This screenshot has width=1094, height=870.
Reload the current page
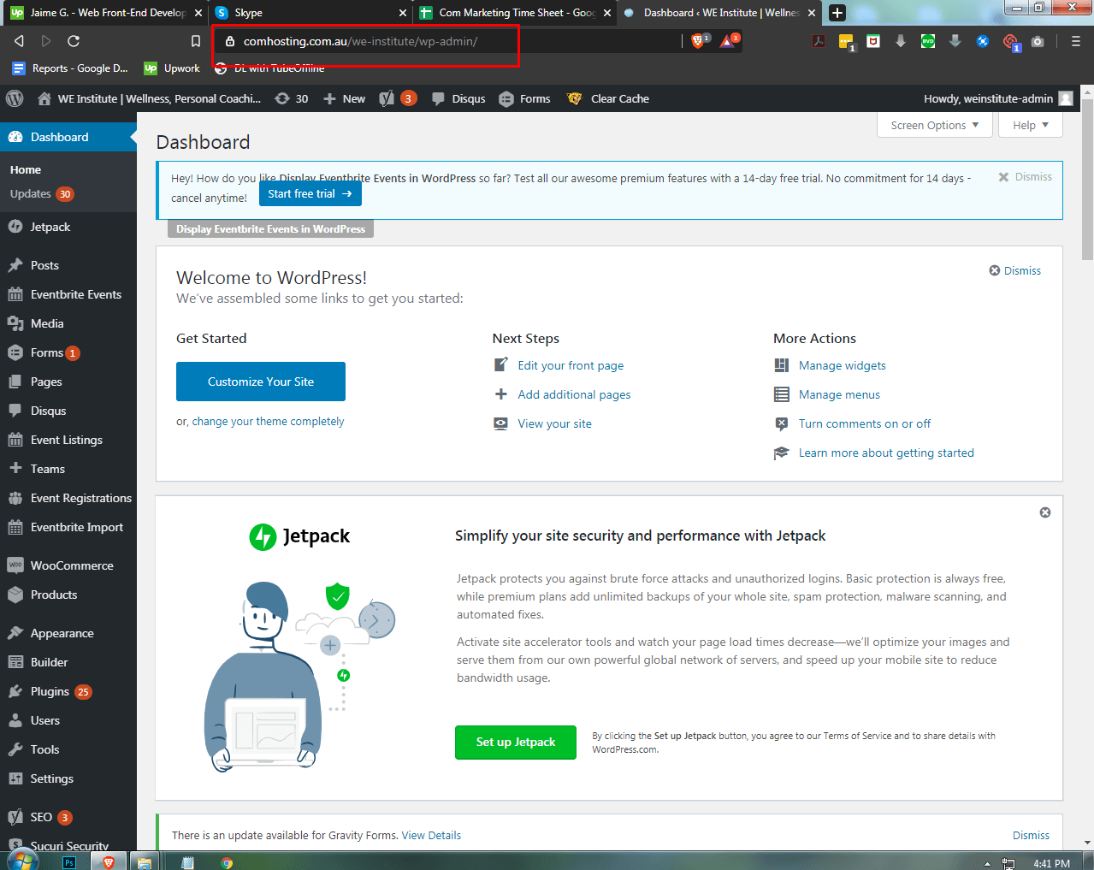click(x=74, y=41)
